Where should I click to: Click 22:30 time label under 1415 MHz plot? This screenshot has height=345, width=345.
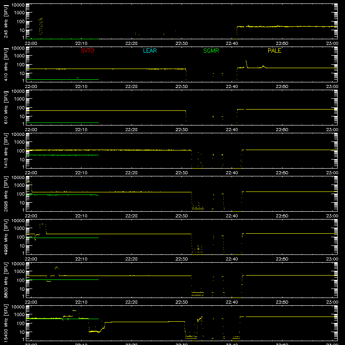[x=182, y=173]
